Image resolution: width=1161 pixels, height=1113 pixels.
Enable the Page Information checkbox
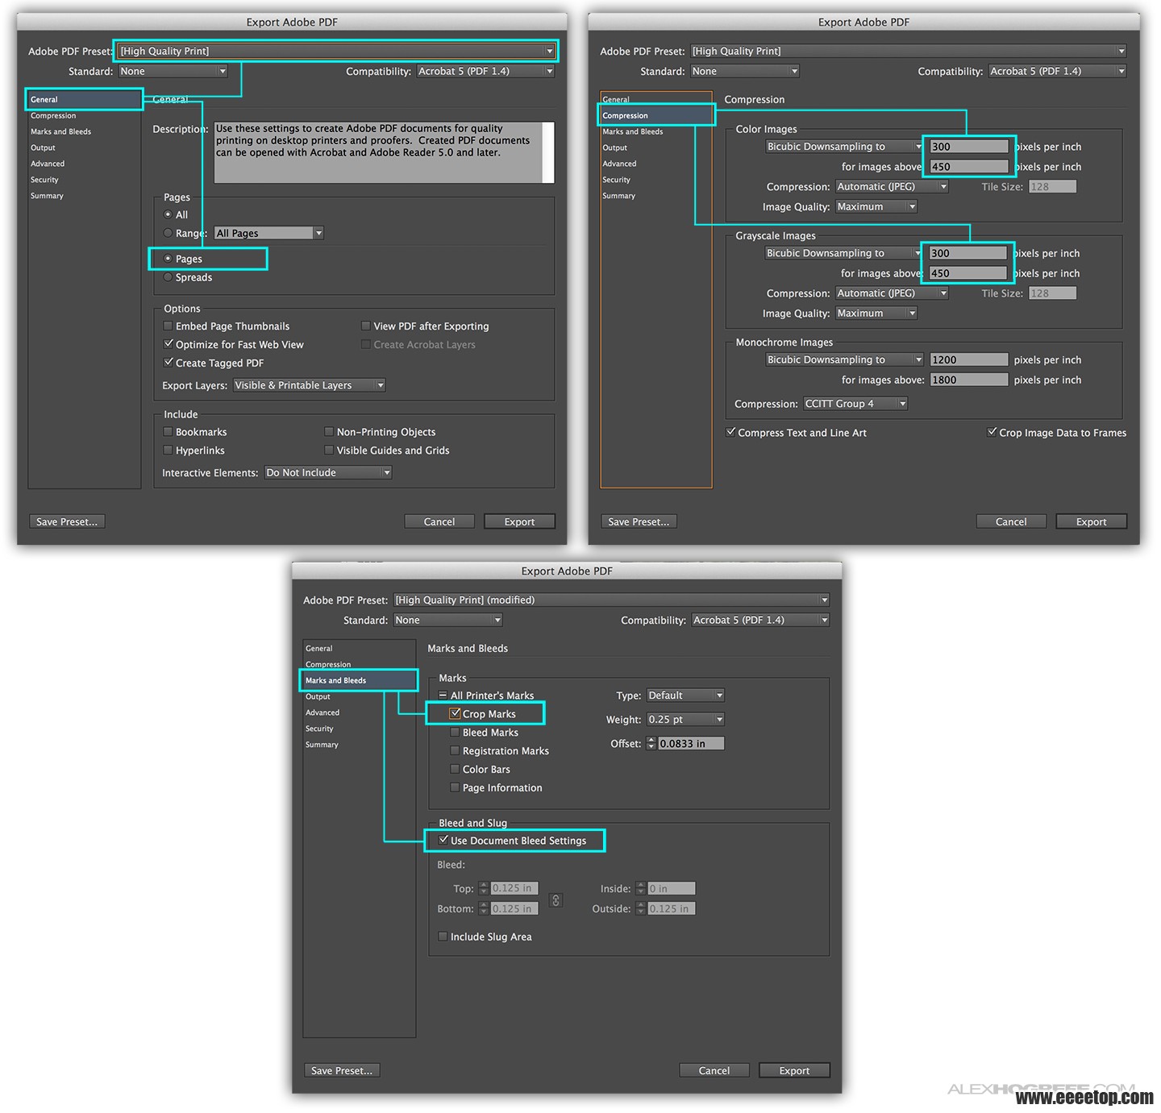pyautogui.click(x=455, y=787)
